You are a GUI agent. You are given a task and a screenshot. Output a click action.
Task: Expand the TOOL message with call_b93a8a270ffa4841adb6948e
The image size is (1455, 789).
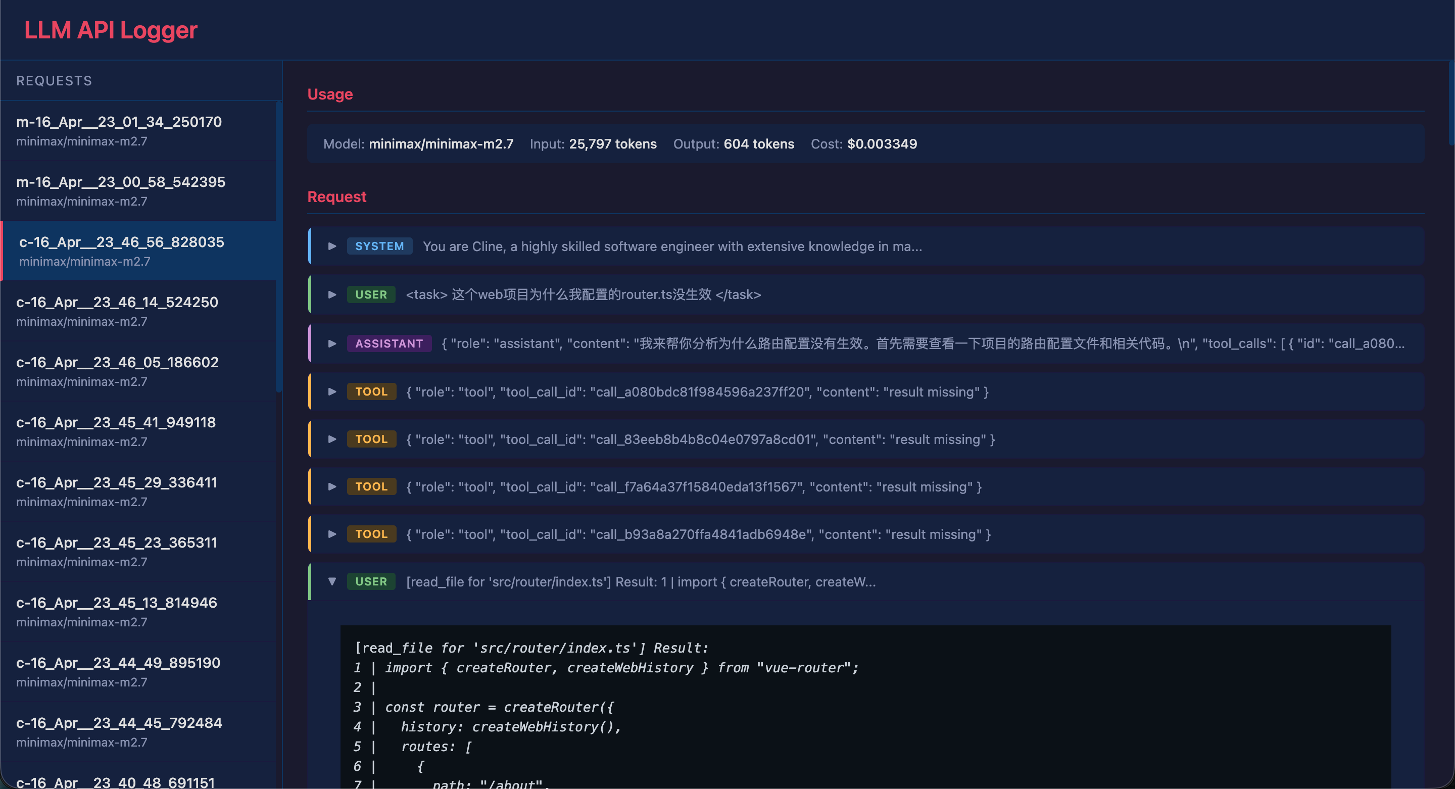[332, 534]
